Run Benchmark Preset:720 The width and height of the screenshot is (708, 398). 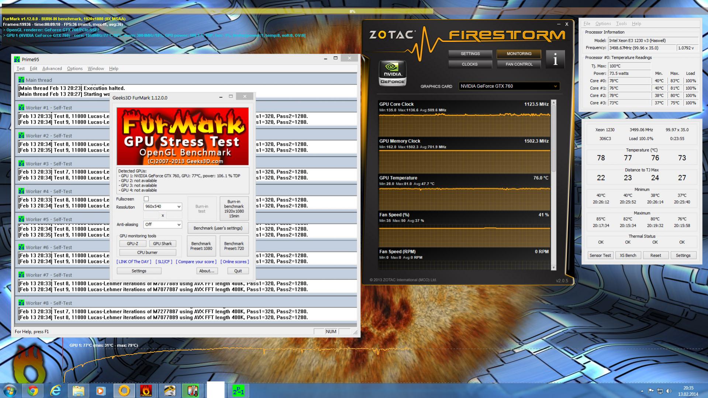point(234,246)
